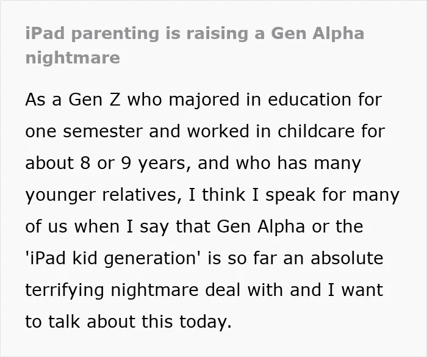
Task: Click 'Gen Z' in the first body line
Action: click(x=94, y=99)
